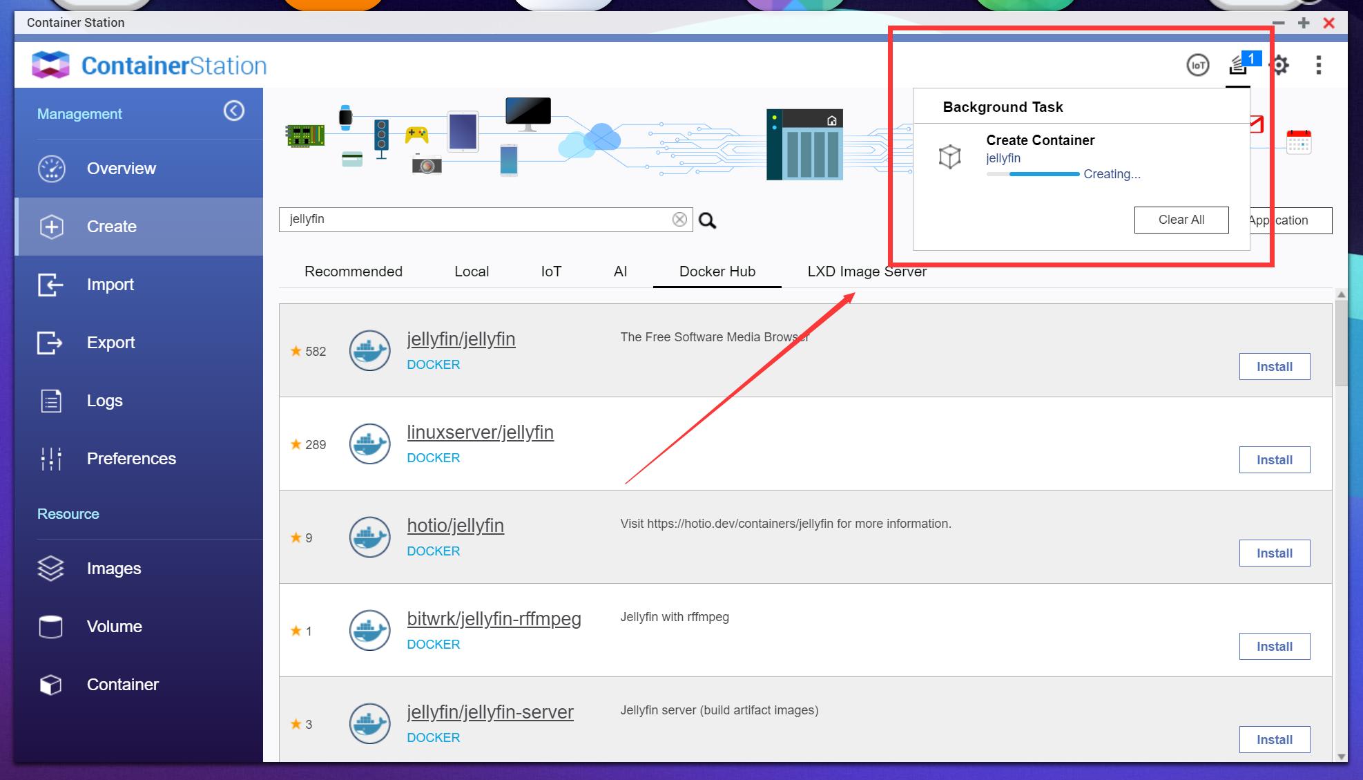Click Clear All in Background Task
The width and height of the screenshot is (1363, 780).
(x=1181, y=220)
